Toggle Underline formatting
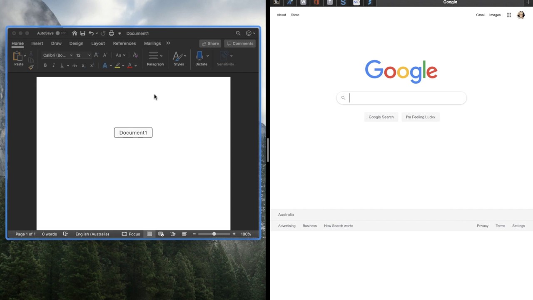This screenshot has height=300, width=533. point(62,65)
